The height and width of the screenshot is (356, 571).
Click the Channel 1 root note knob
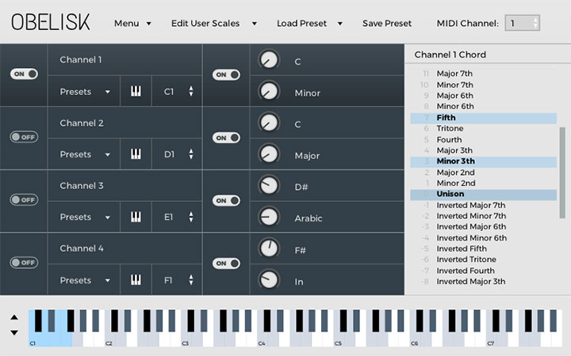(270, 59)
